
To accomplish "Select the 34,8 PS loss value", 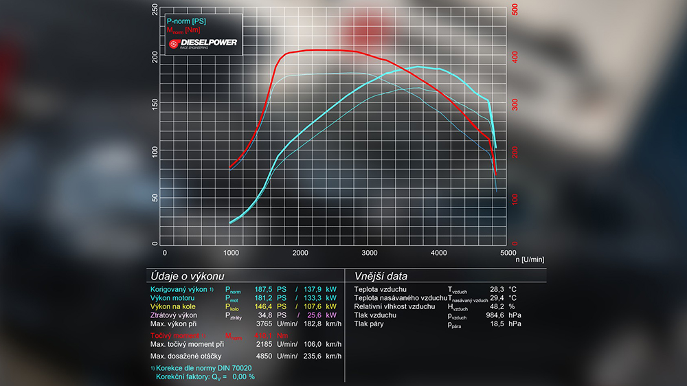I will [272, 315].
